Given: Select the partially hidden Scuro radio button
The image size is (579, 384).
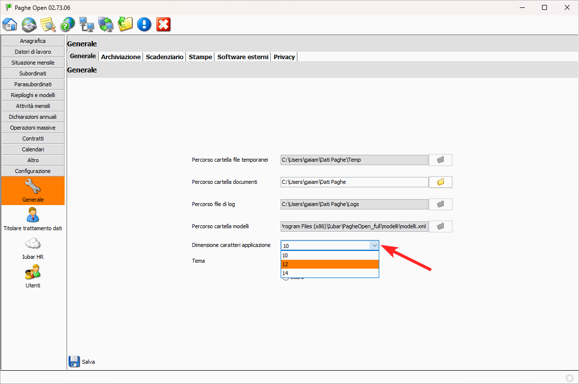Looking at the screenshot, I should pyautogui.click(x=285, y=279).
